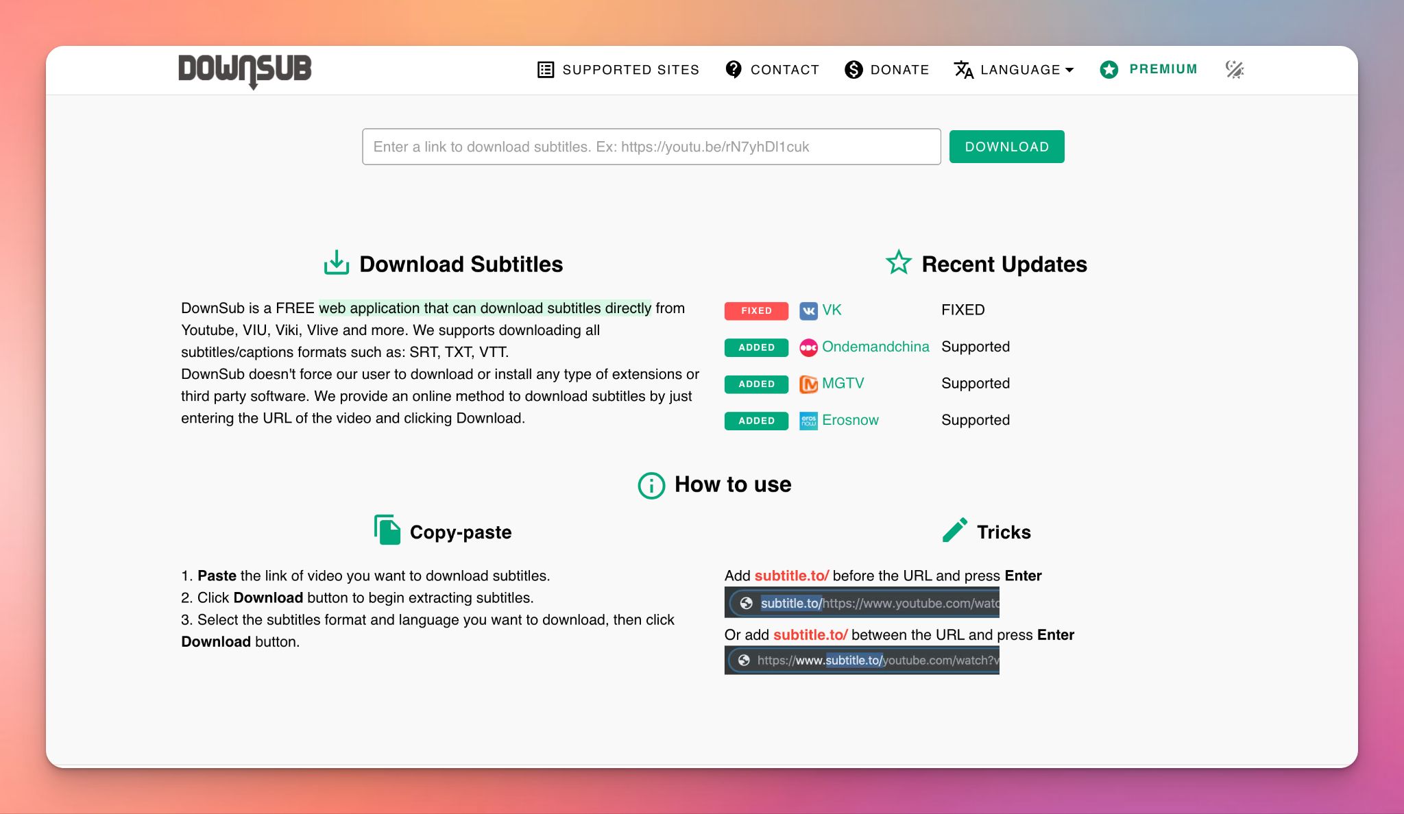The height and width of the screenshot is (814, 1404).
Task: Open the Ondemandchina link
Action: click(875, 347)
